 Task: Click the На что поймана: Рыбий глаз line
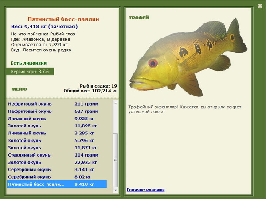click(43, 34)
